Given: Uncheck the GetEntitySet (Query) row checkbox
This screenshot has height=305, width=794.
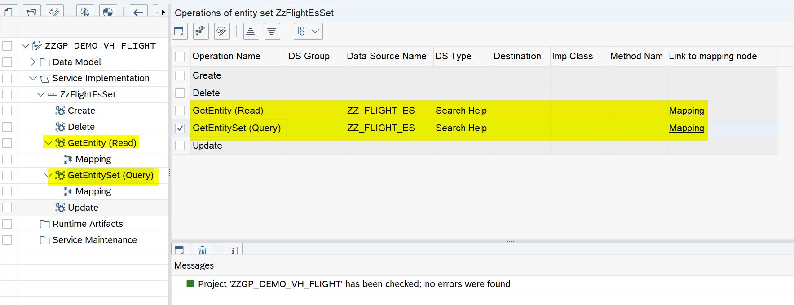Looking at the screenshot, I should click(180, 128).
